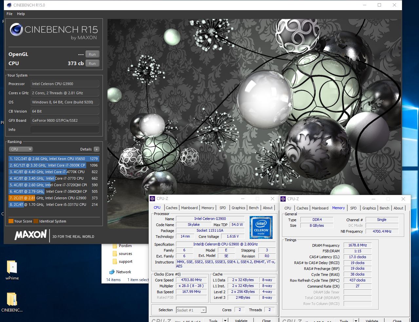Click the GFX Board field GeForce 9800 GT

pos(65,120)
